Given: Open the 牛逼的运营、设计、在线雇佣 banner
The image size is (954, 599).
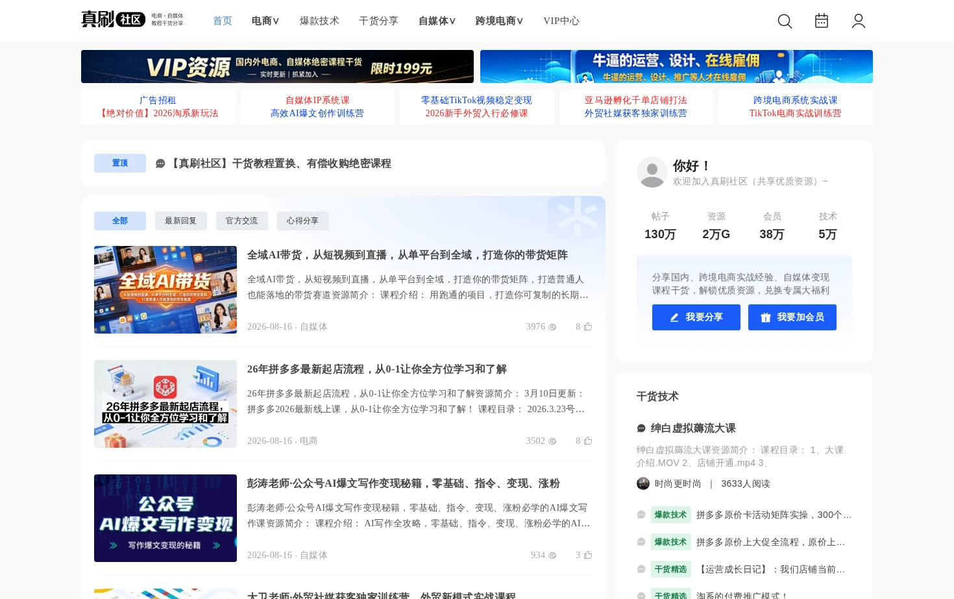Looking at the screenshot, I should 676,66.
